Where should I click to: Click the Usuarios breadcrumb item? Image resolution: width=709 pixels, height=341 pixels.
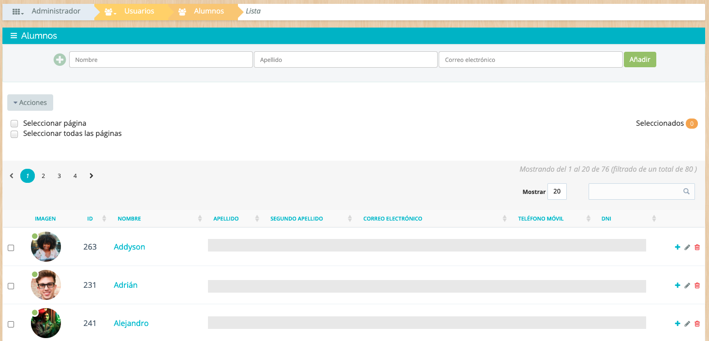(139, 11)
